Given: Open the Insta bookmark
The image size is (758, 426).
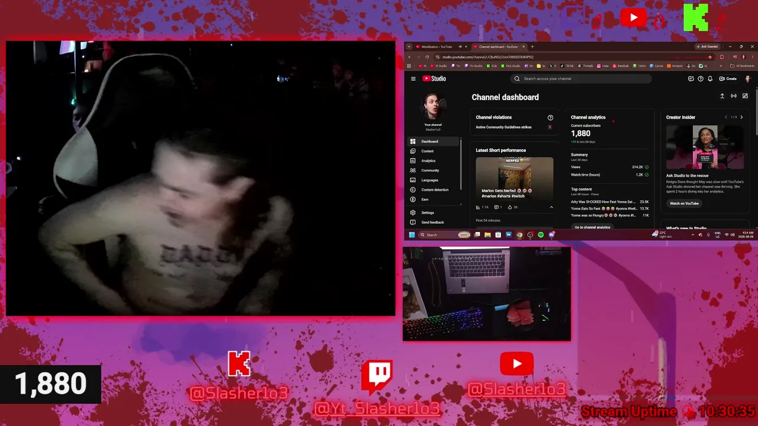Looking at the screenshot, I should click(603, 66).
